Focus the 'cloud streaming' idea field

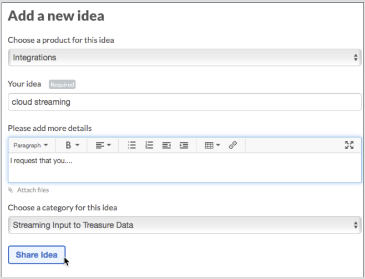(185, 102)
